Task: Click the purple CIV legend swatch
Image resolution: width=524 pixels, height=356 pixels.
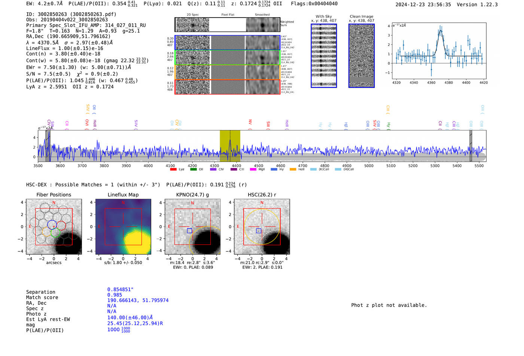Action: click(x=213, y=169)
